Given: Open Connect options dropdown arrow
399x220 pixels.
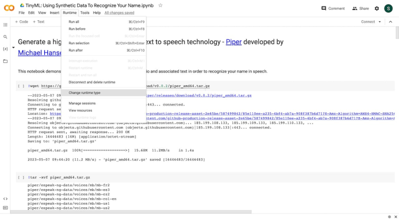Looking at the screenshot, I should pos(380,22).
